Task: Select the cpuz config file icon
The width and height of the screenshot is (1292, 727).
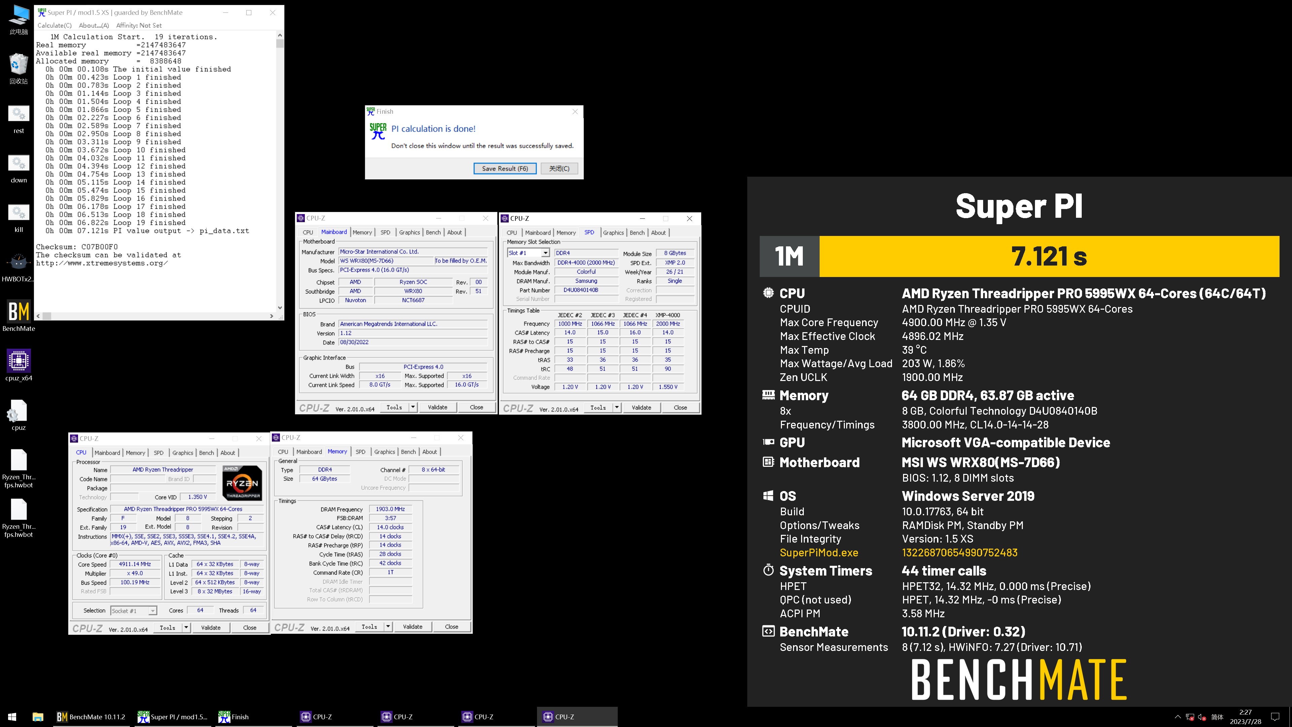Action: pyautogui.click(x=19, y=415)
